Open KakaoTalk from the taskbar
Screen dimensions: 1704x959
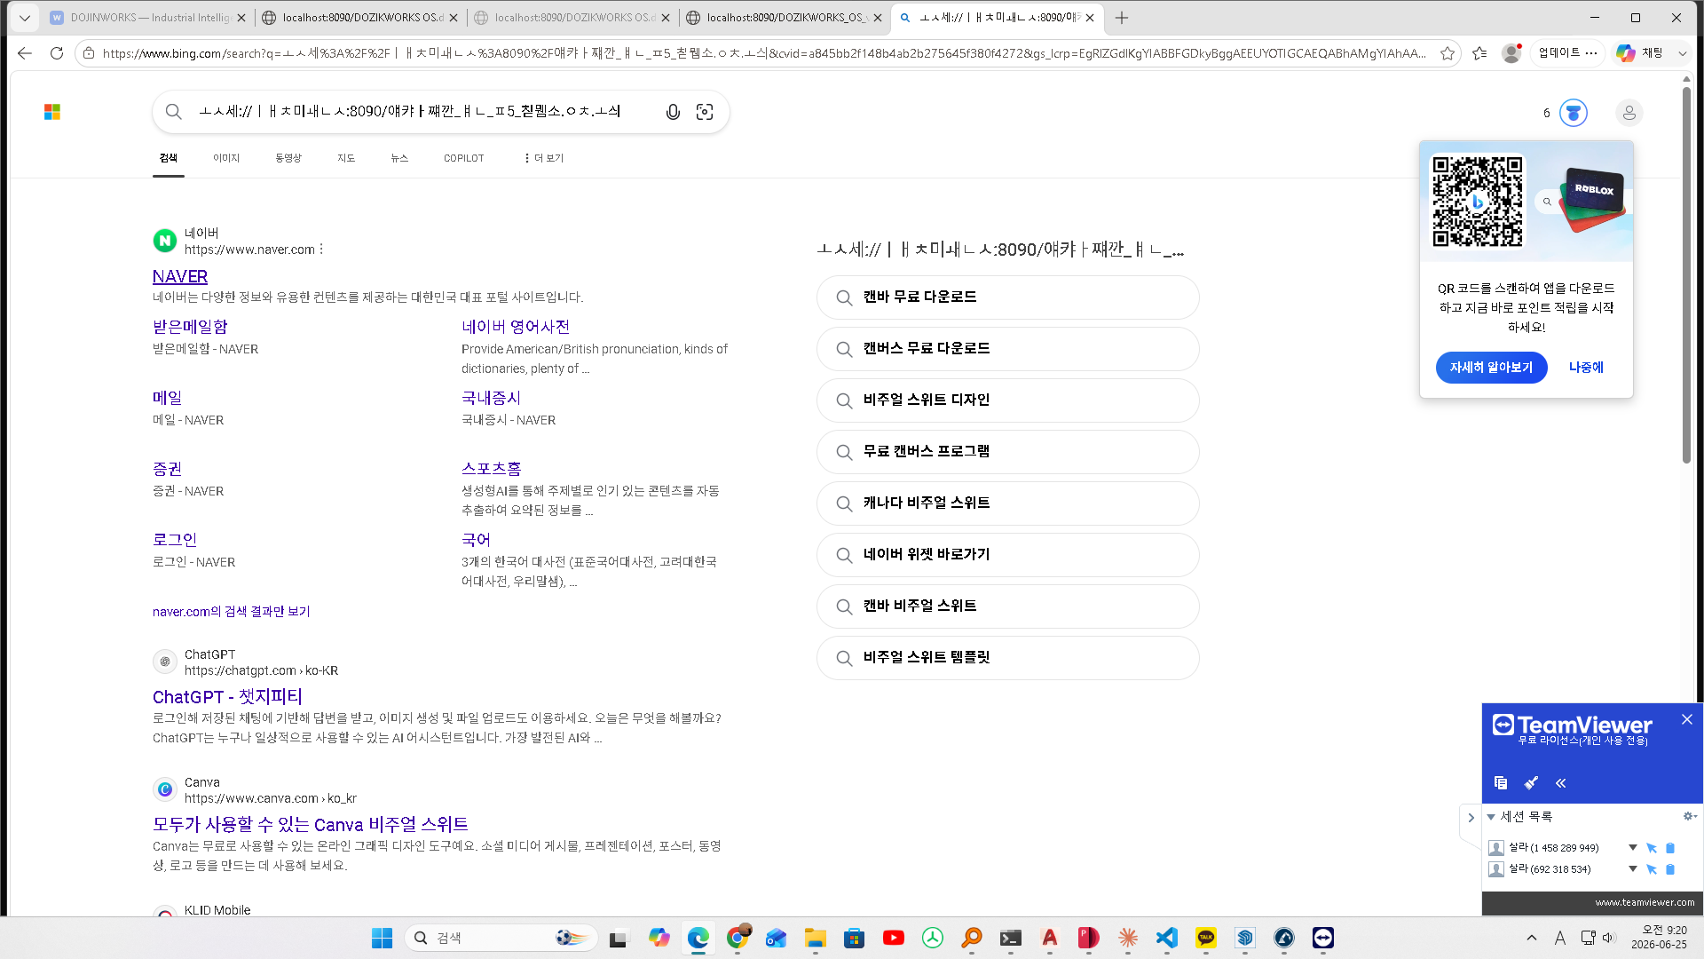[1206, 938]
